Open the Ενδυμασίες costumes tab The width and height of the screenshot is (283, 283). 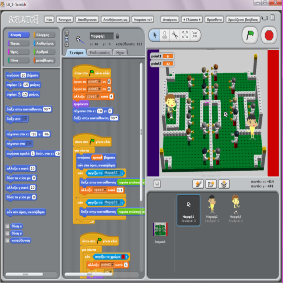tap(99, 53)
